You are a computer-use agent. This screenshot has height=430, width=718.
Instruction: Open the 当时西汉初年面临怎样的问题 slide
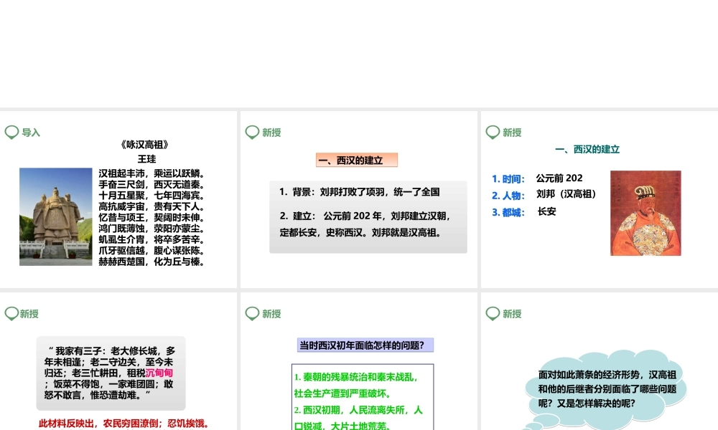pyautogui.click(x=358, y=361)
